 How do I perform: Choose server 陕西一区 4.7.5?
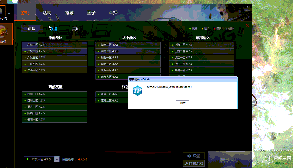[x=54, y=113]
